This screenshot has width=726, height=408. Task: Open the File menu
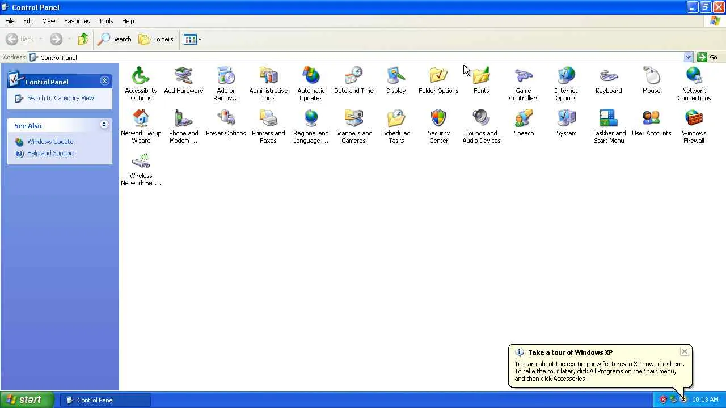pos(10,21)
